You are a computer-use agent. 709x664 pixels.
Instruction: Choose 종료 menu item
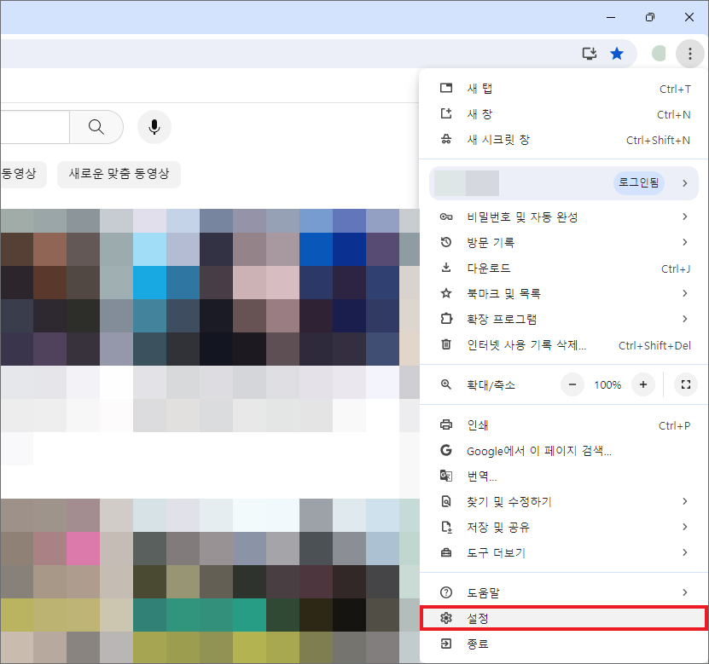click(564, 644)
